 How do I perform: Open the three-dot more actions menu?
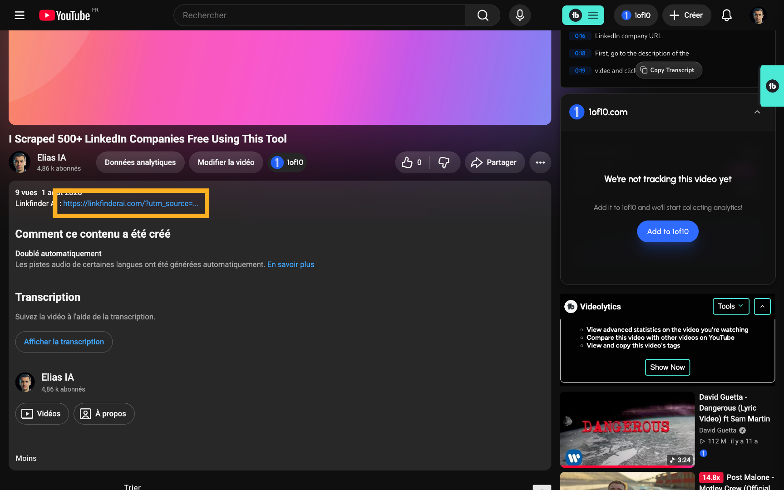[540, 162]
